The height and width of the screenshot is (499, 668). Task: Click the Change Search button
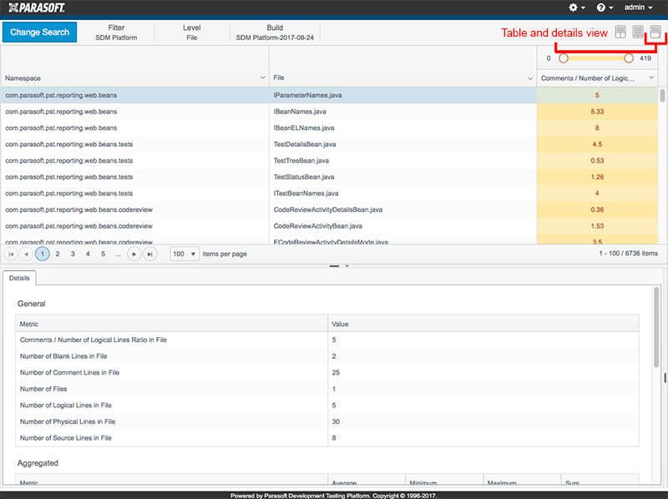pyautogui.click(x=39, y=33)
